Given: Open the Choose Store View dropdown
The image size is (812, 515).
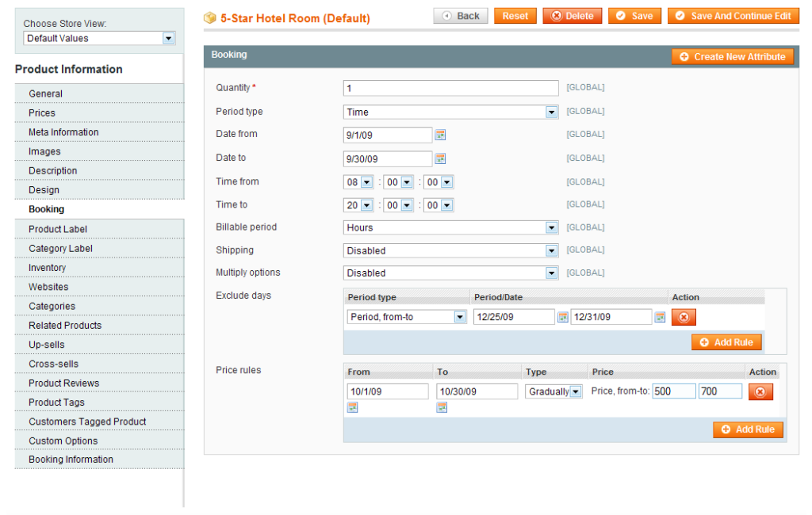Looking at the screenshot, I should [x=99, y=38].
